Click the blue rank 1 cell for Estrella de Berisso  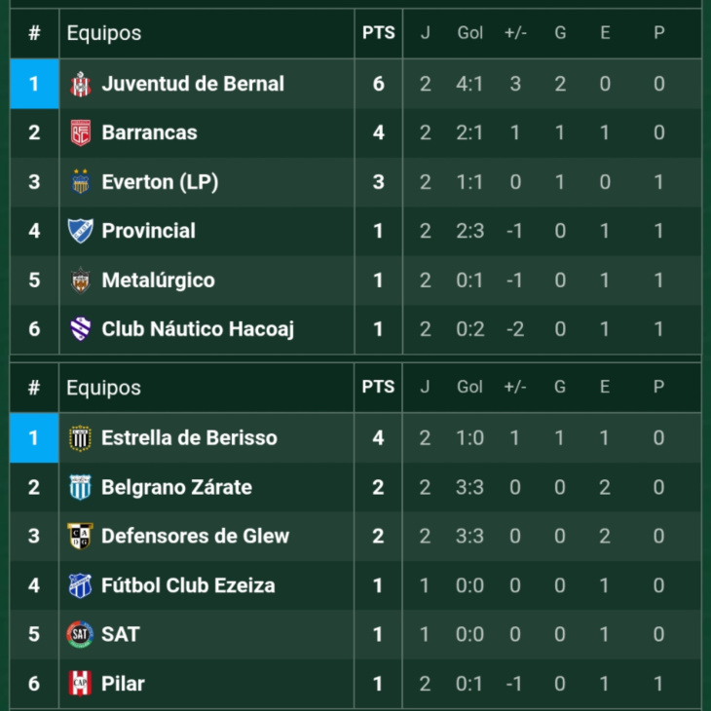(34, 438)
